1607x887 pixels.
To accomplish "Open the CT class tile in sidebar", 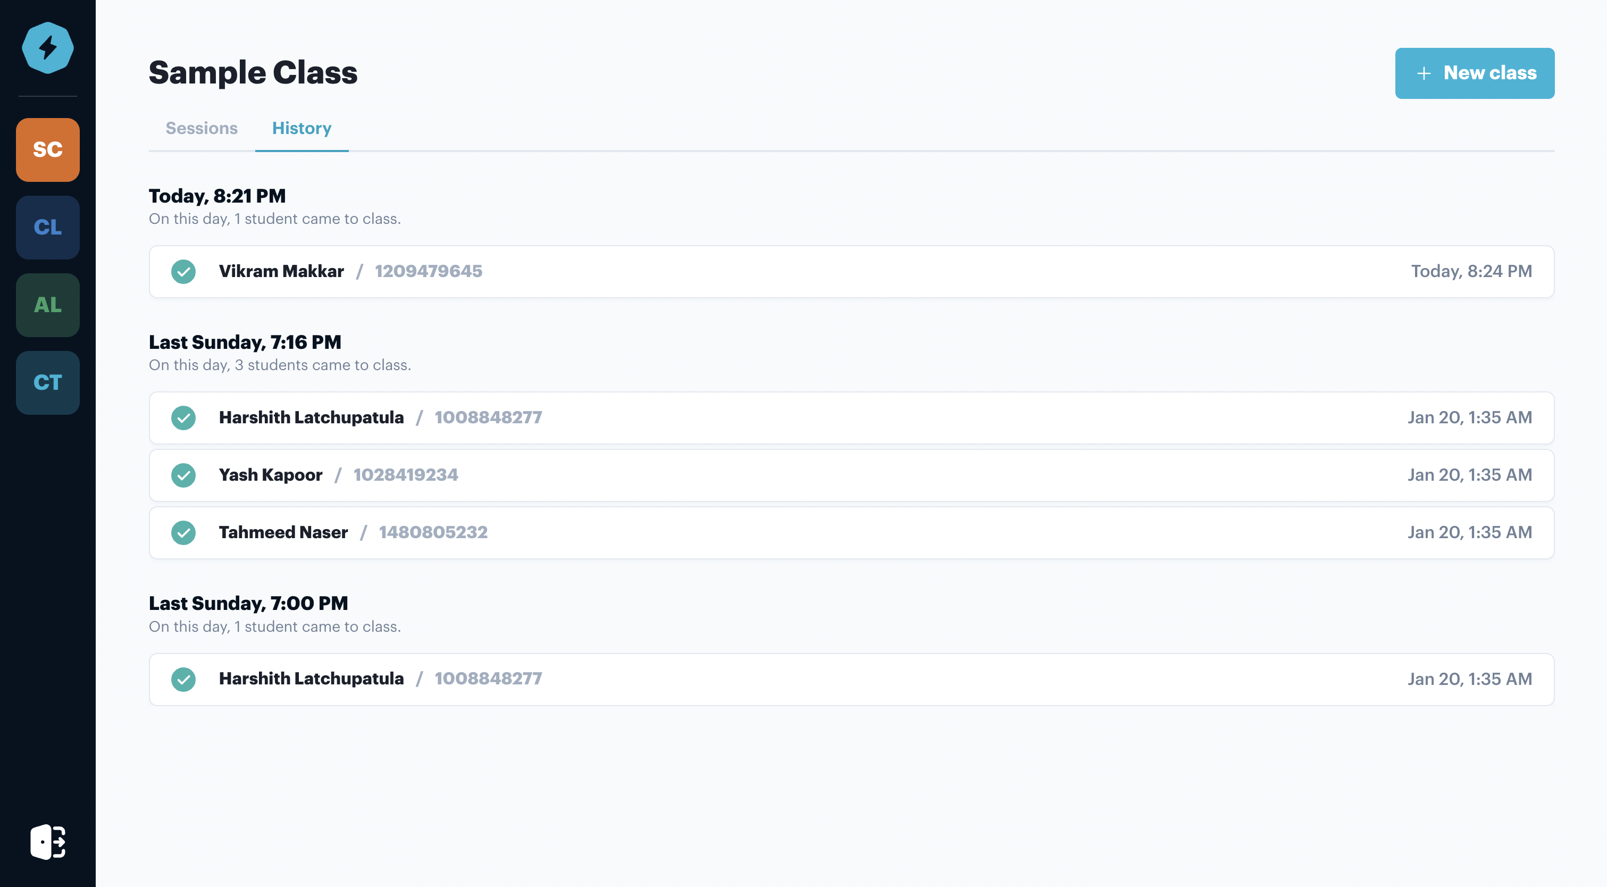I will 47,382.
